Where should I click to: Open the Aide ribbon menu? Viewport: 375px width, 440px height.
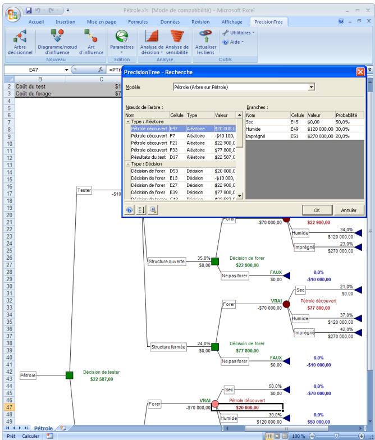click(x=234, y=42)
